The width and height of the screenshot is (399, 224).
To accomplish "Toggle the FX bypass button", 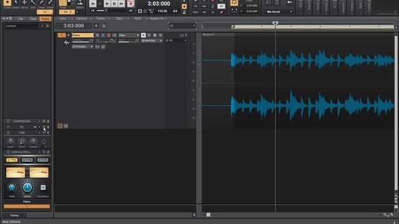I will pos(195,6).
